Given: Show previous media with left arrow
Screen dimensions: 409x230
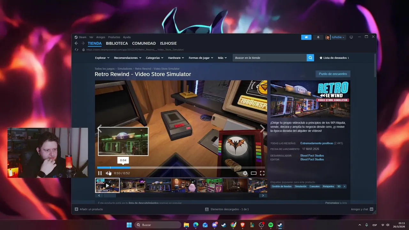Looking at the screenshot, I should point(99,128).
